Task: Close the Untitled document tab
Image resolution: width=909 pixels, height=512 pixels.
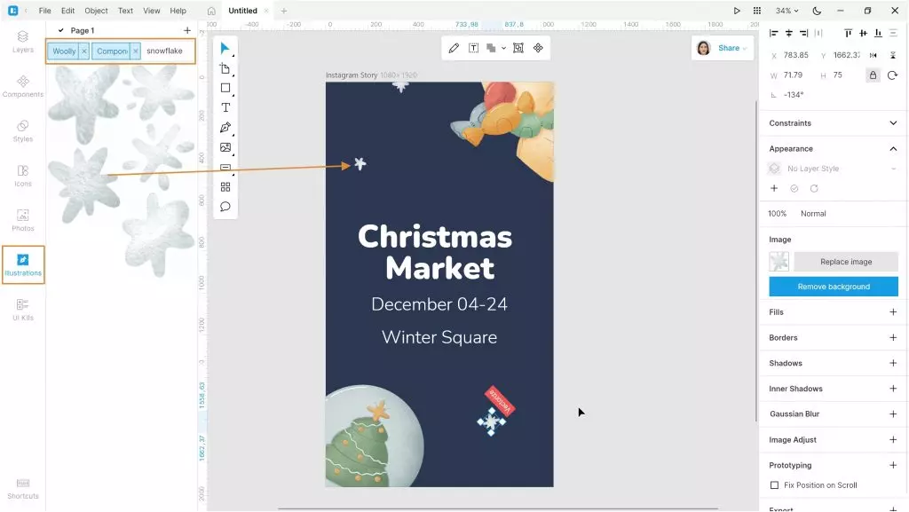Action: coord(266,11)
